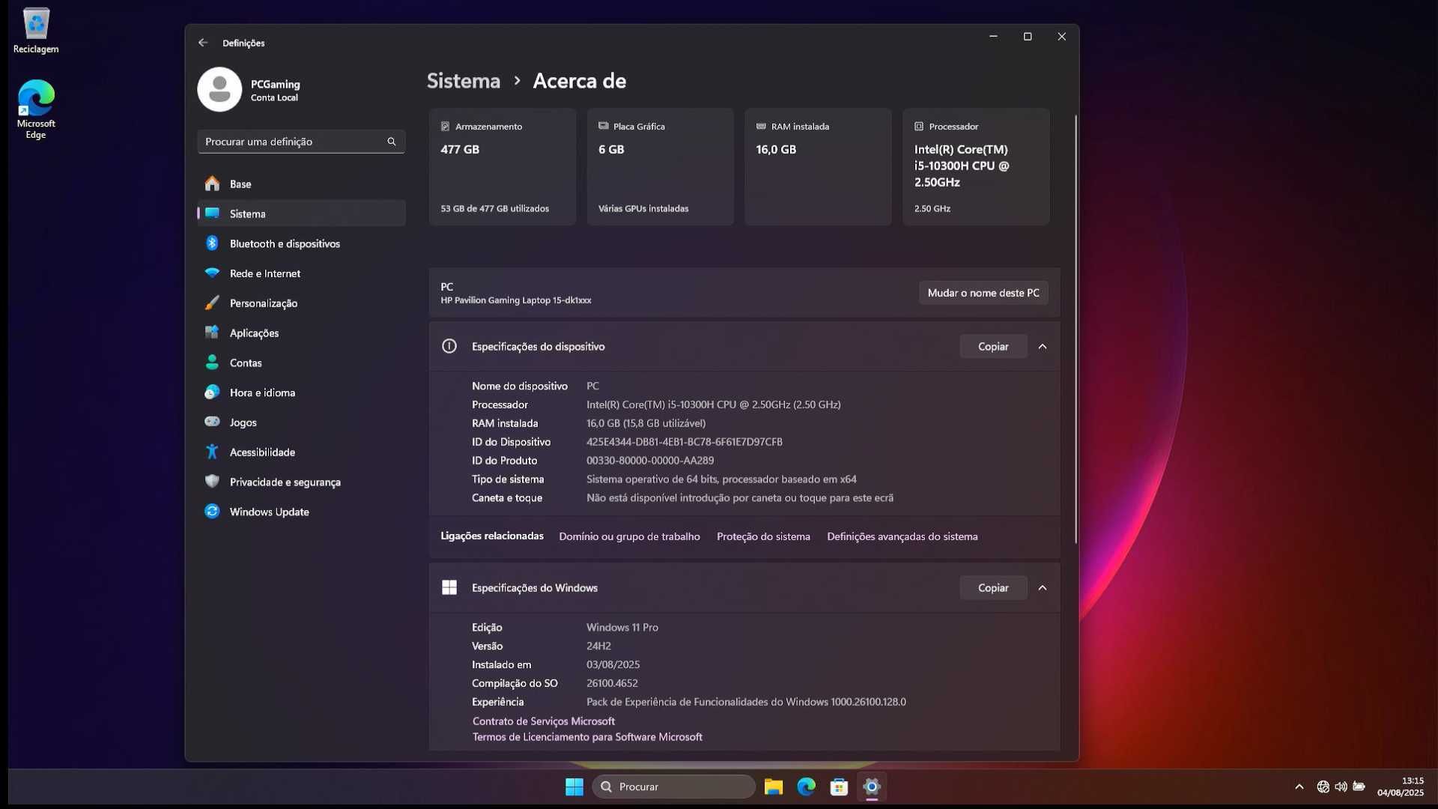The image size is (1438, 809).
Task: Open Jogos settings
Action: pyautogui.click(x=301, y=422)
